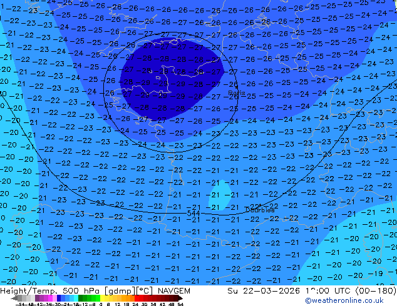Click the 544 contour height label

point(193,214)
